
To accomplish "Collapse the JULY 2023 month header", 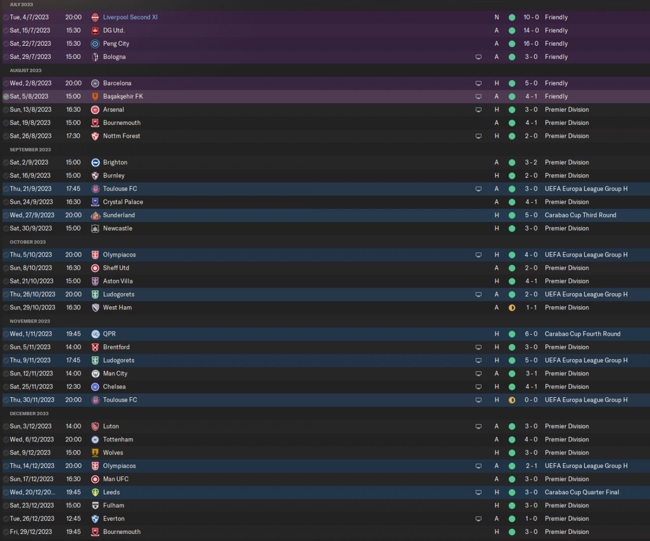I will [21, 5].
